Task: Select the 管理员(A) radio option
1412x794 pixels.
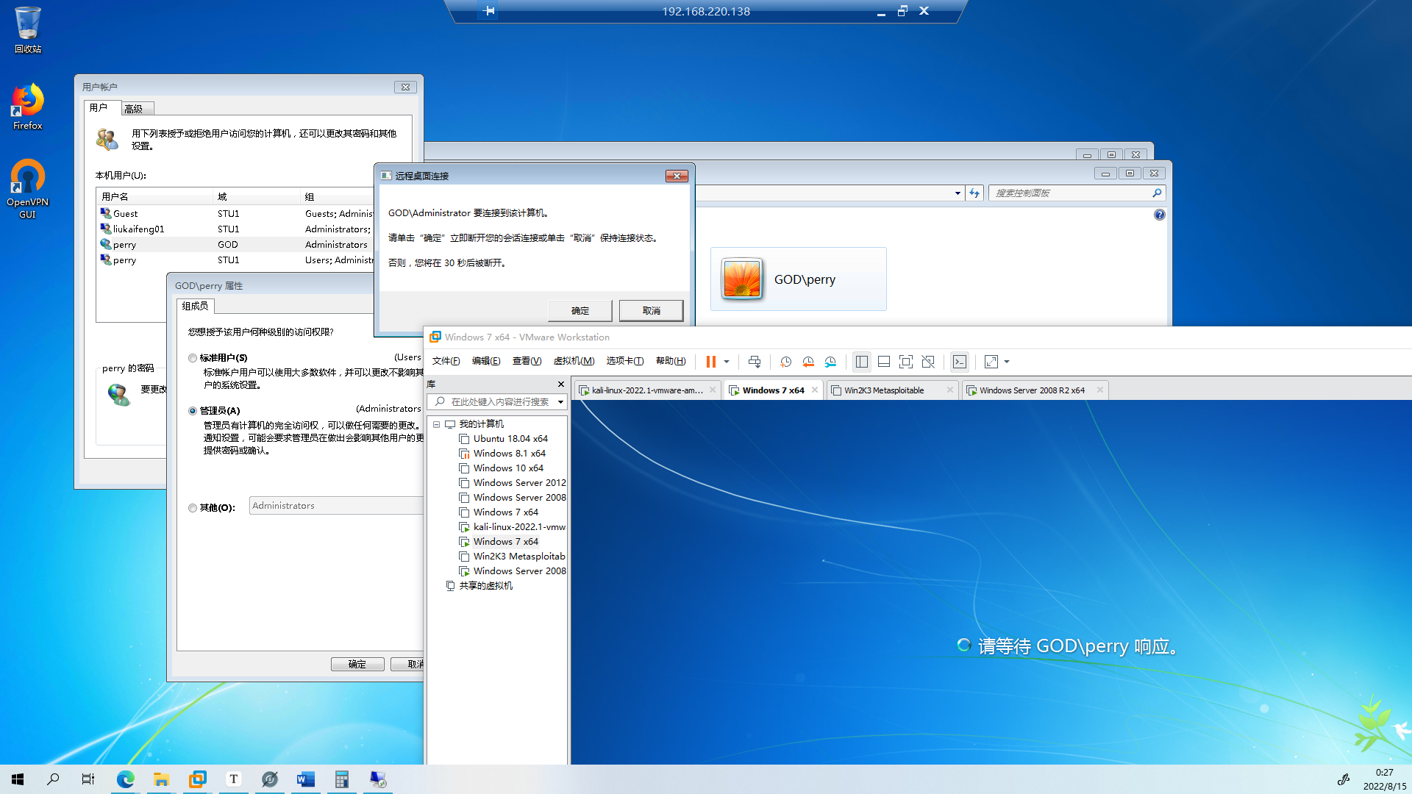Action: click(x=193, y=411)
